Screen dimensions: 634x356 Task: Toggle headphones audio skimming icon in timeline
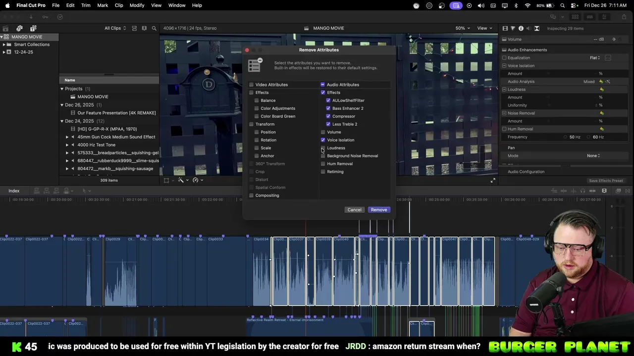coord(582,191)
